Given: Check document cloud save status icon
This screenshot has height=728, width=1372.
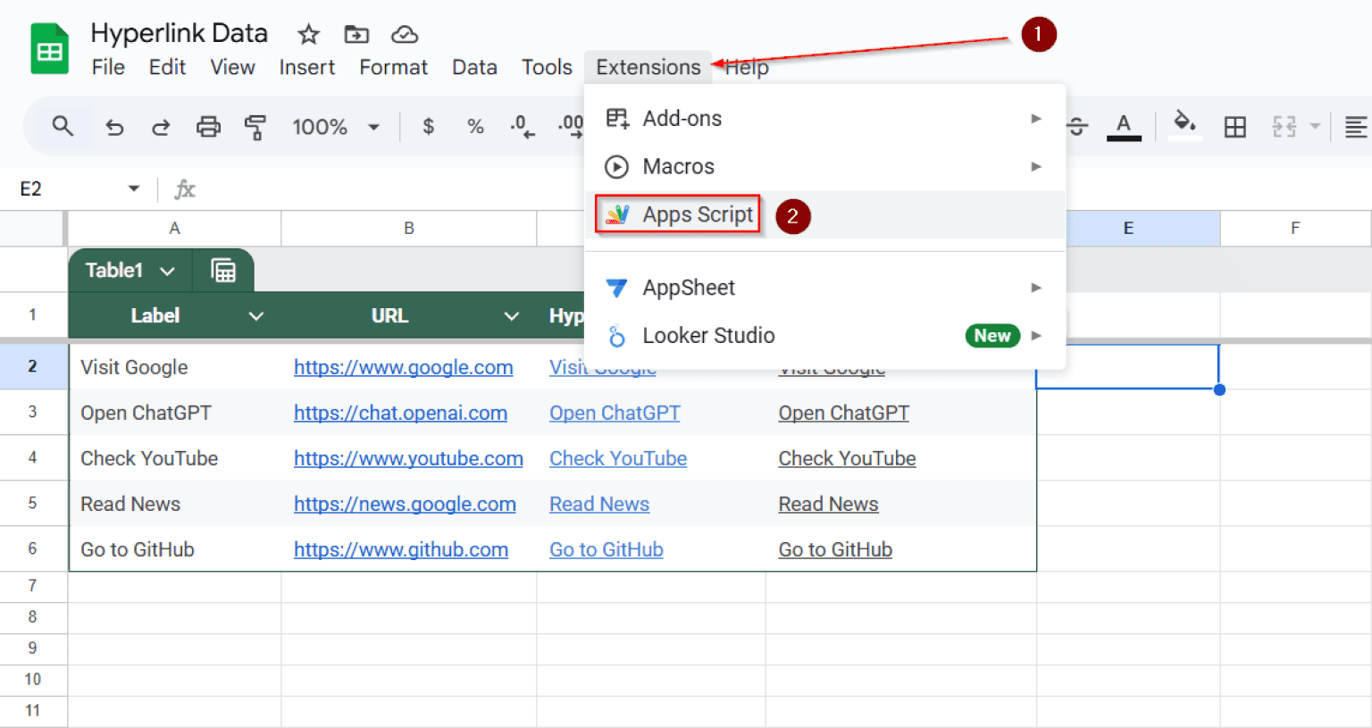Looking at the screenshot, I should tap(404, 34).
